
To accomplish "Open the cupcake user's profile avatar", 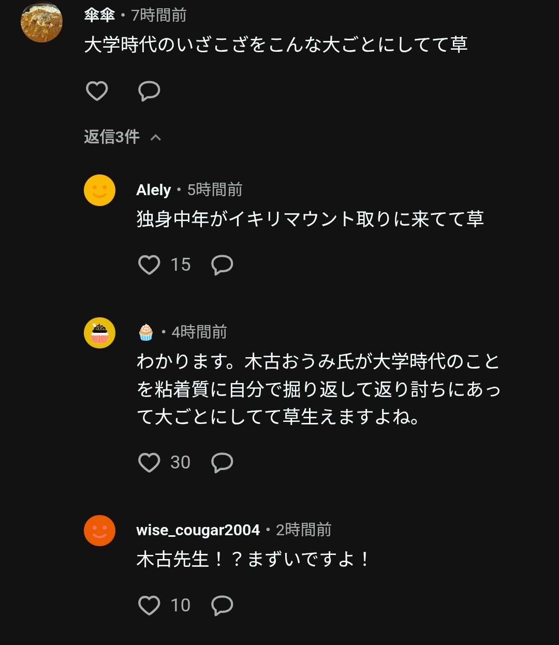I will 99,332.
